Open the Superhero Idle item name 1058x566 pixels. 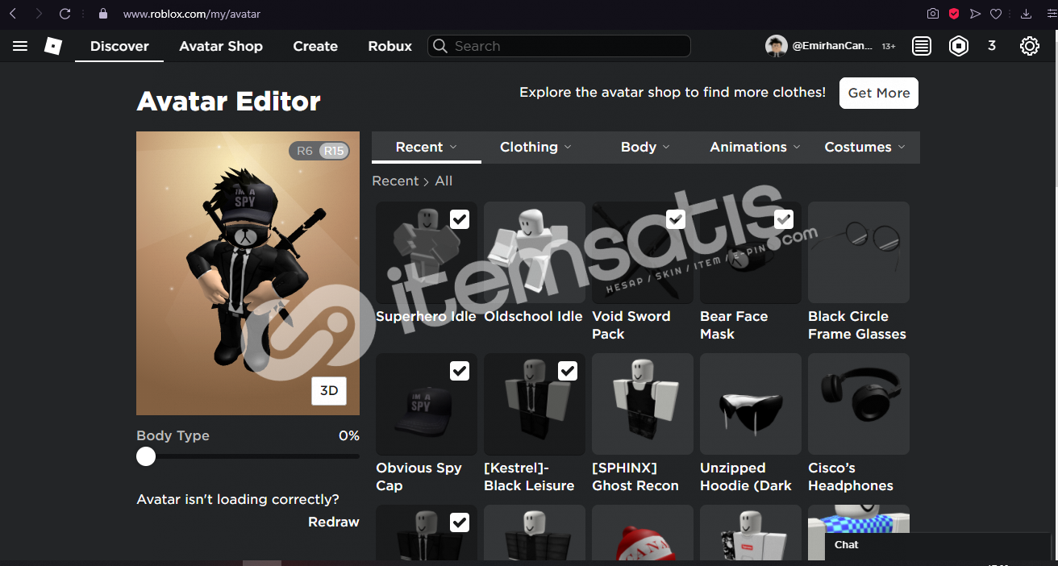[426, 316]
